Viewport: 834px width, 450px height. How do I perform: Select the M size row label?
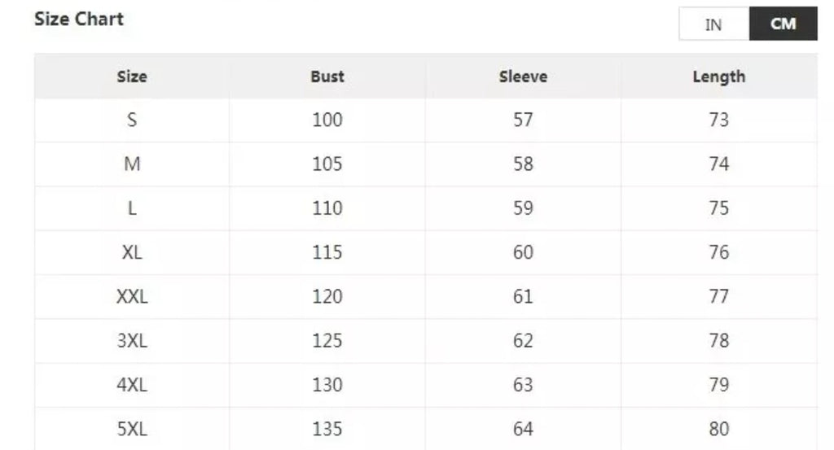point(132,164)
